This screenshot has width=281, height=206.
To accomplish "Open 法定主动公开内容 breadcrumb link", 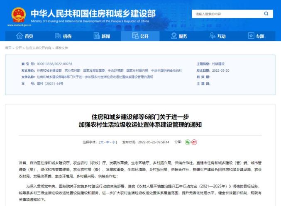I will tap(39, 48).
